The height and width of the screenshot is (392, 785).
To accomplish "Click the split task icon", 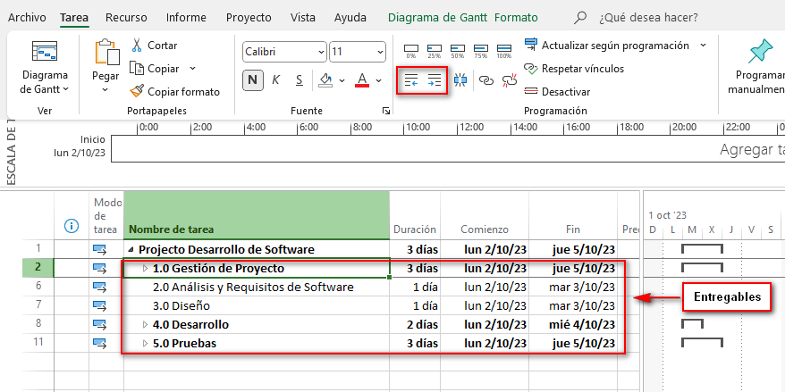I will pos(460,80).
